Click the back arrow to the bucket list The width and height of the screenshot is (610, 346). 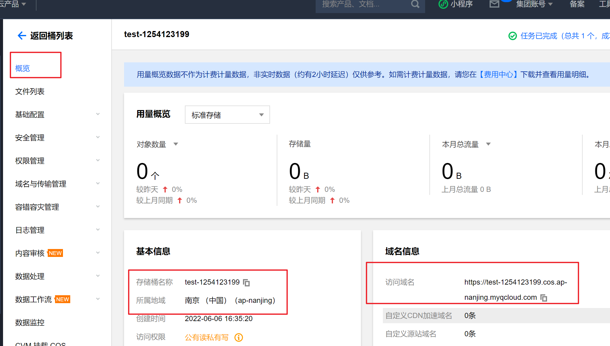coord(22,36)
